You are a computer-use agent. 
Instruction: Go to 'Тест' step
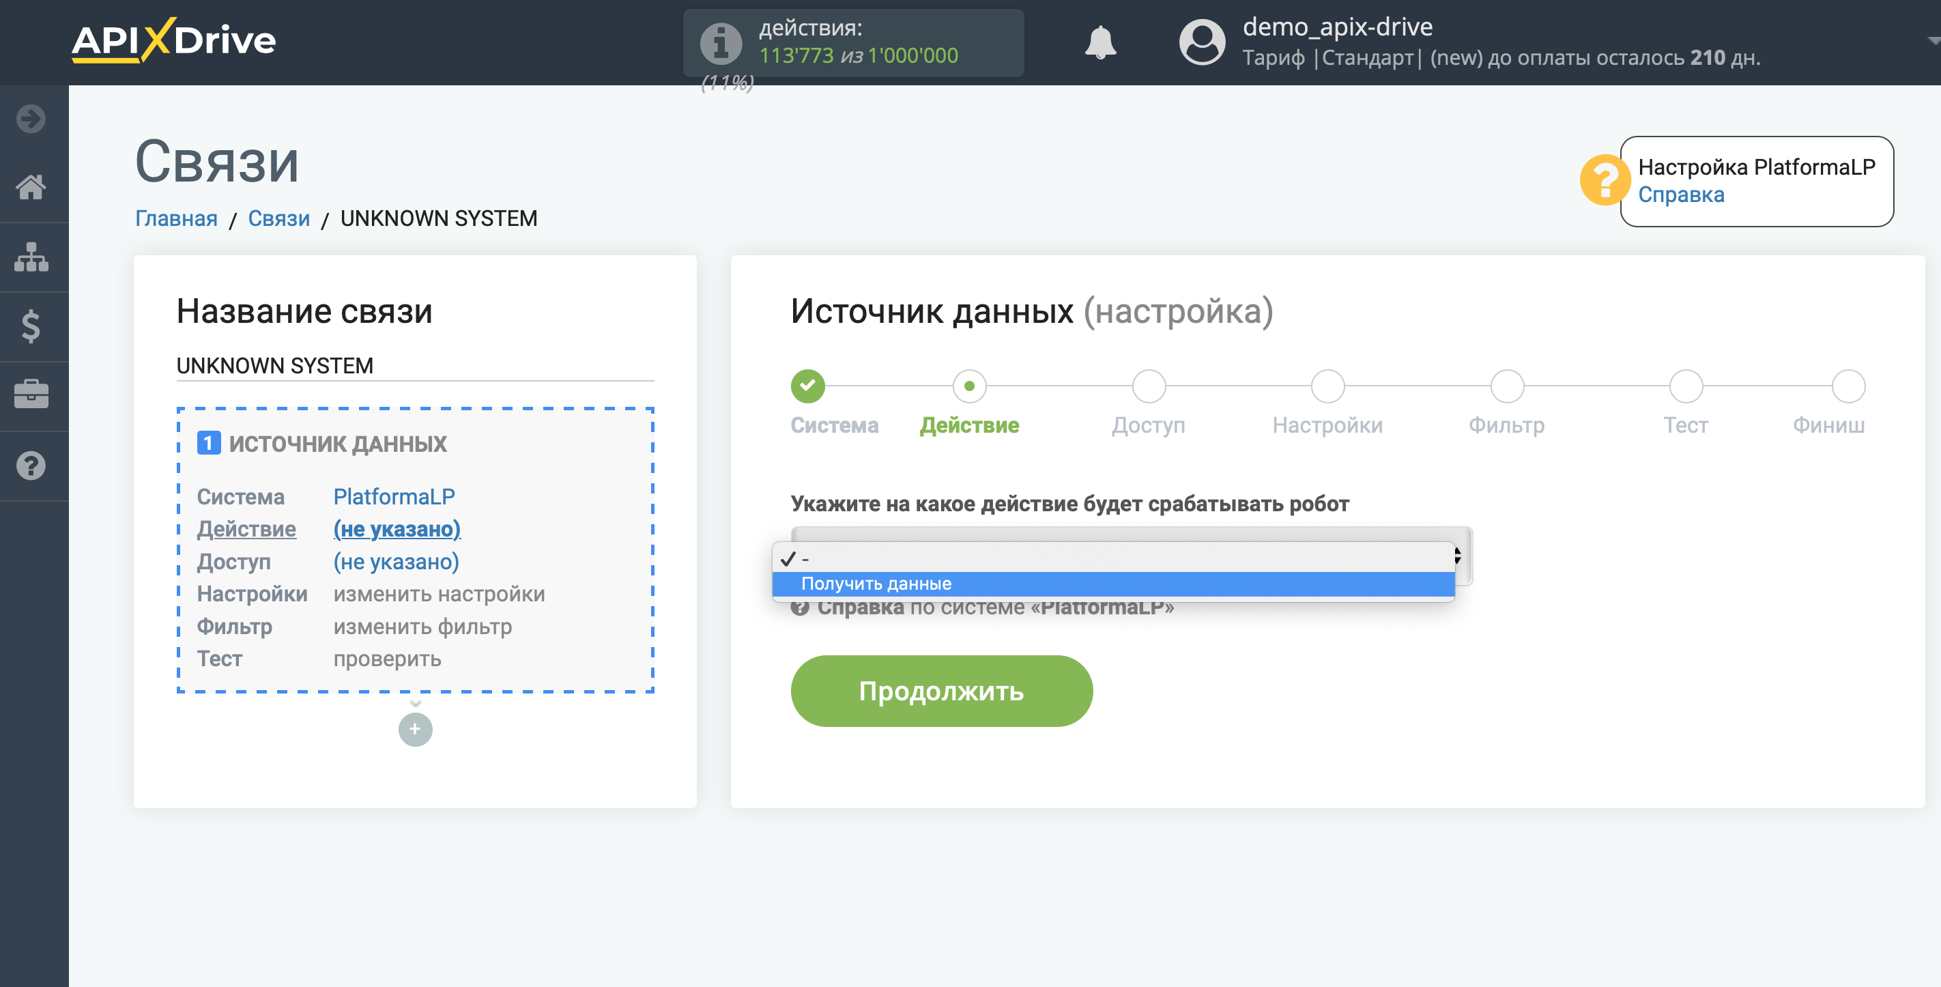tap(1686, 386)
